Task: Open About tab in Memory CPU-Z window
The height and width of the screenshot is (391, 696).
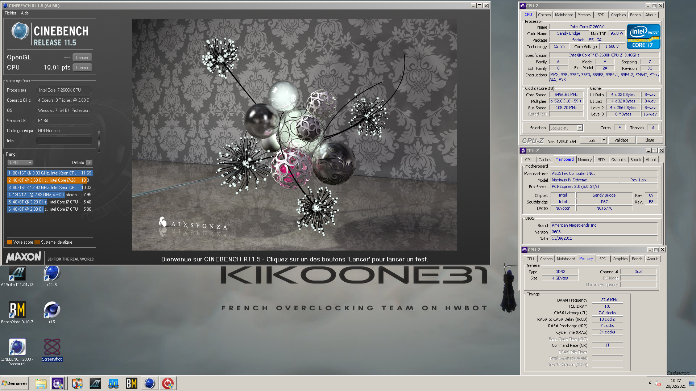Action: (x=652, y=259)
